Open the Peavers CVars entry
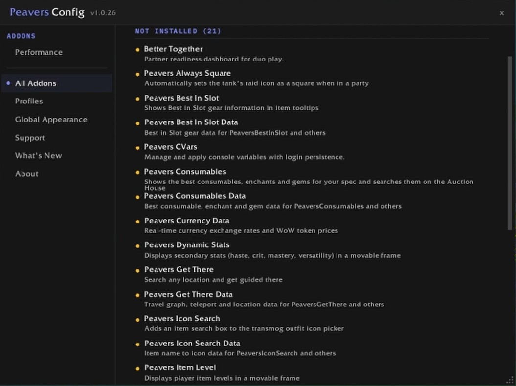The height and width of the screenshot is (386, 516). [171, 147]
